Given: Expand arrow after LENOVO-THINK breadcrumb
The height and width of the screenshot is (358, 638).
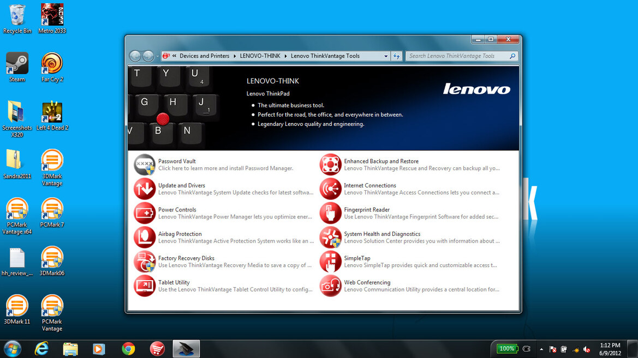Looking at the screenshot, I should [285, 56].
